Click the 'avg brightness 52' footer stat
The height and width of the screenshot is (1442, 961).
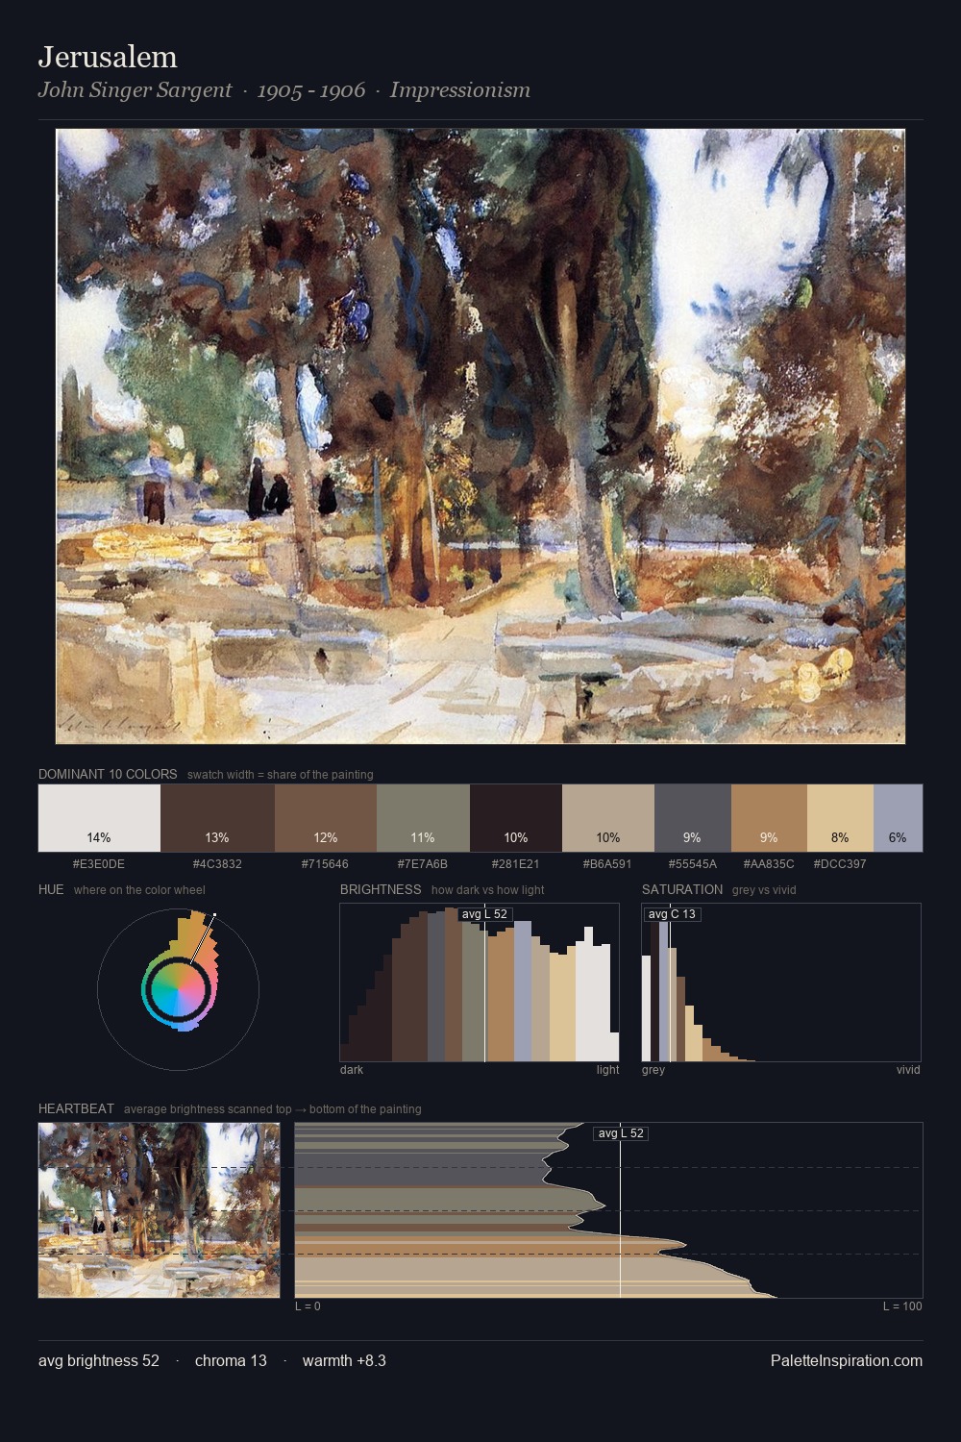(x=99, y=1360)
